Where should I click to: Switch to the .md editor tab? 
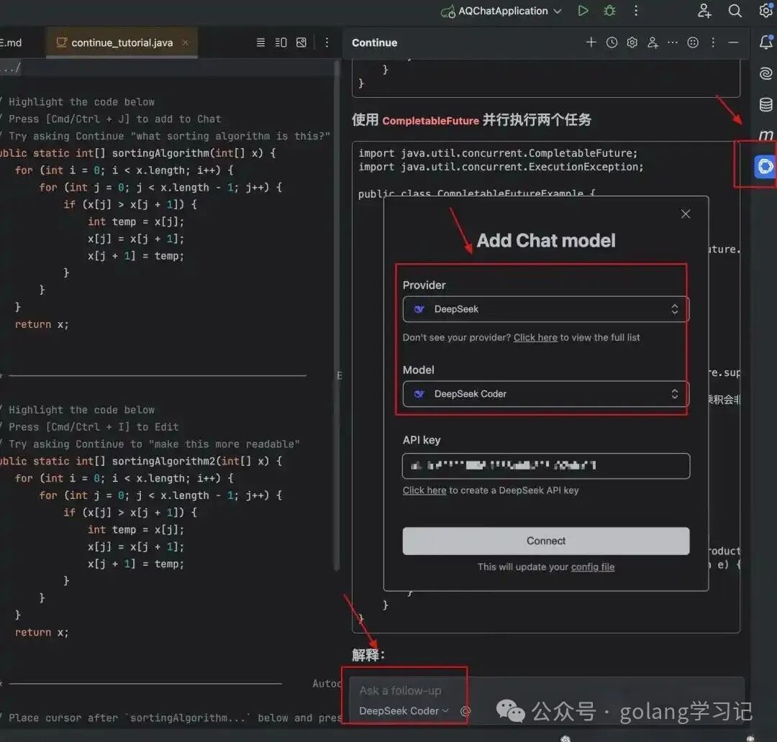coord(11,42)
